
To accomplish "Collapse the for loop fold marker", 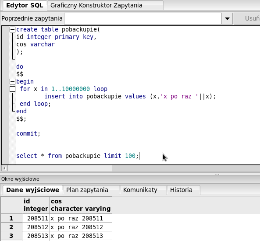I will coord(12,89).
